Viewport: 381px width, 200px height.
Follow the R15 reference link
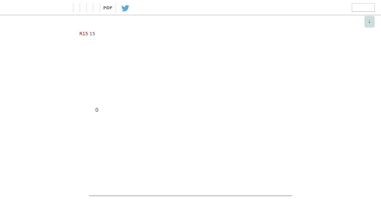click(84, 34)
